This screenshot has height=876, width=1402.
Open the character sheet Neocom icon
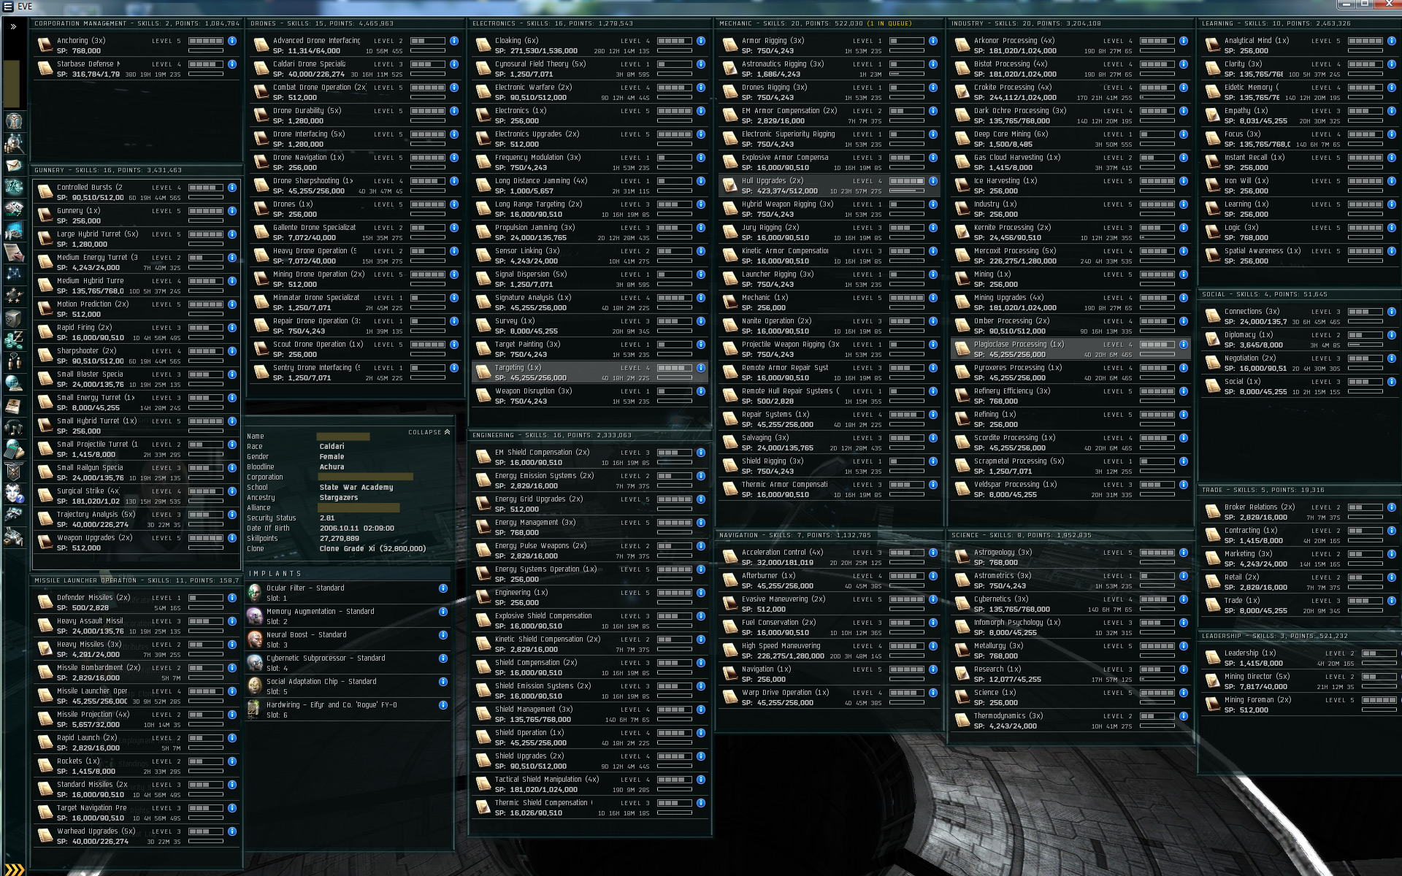tap(14, 121)
